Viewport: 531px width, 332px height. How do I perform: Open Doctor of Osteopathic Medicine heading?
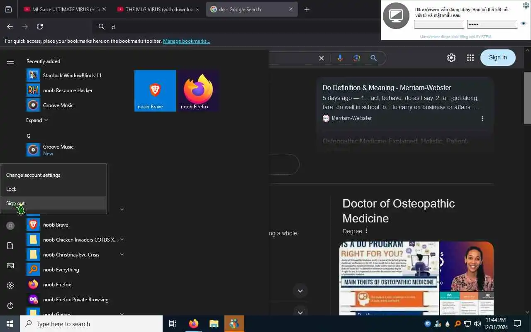(399, 211)
